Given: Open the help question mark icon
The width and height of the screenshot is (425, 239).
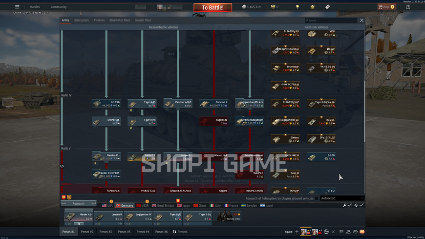Looking at the screenshot, I should tap(408, 7).
